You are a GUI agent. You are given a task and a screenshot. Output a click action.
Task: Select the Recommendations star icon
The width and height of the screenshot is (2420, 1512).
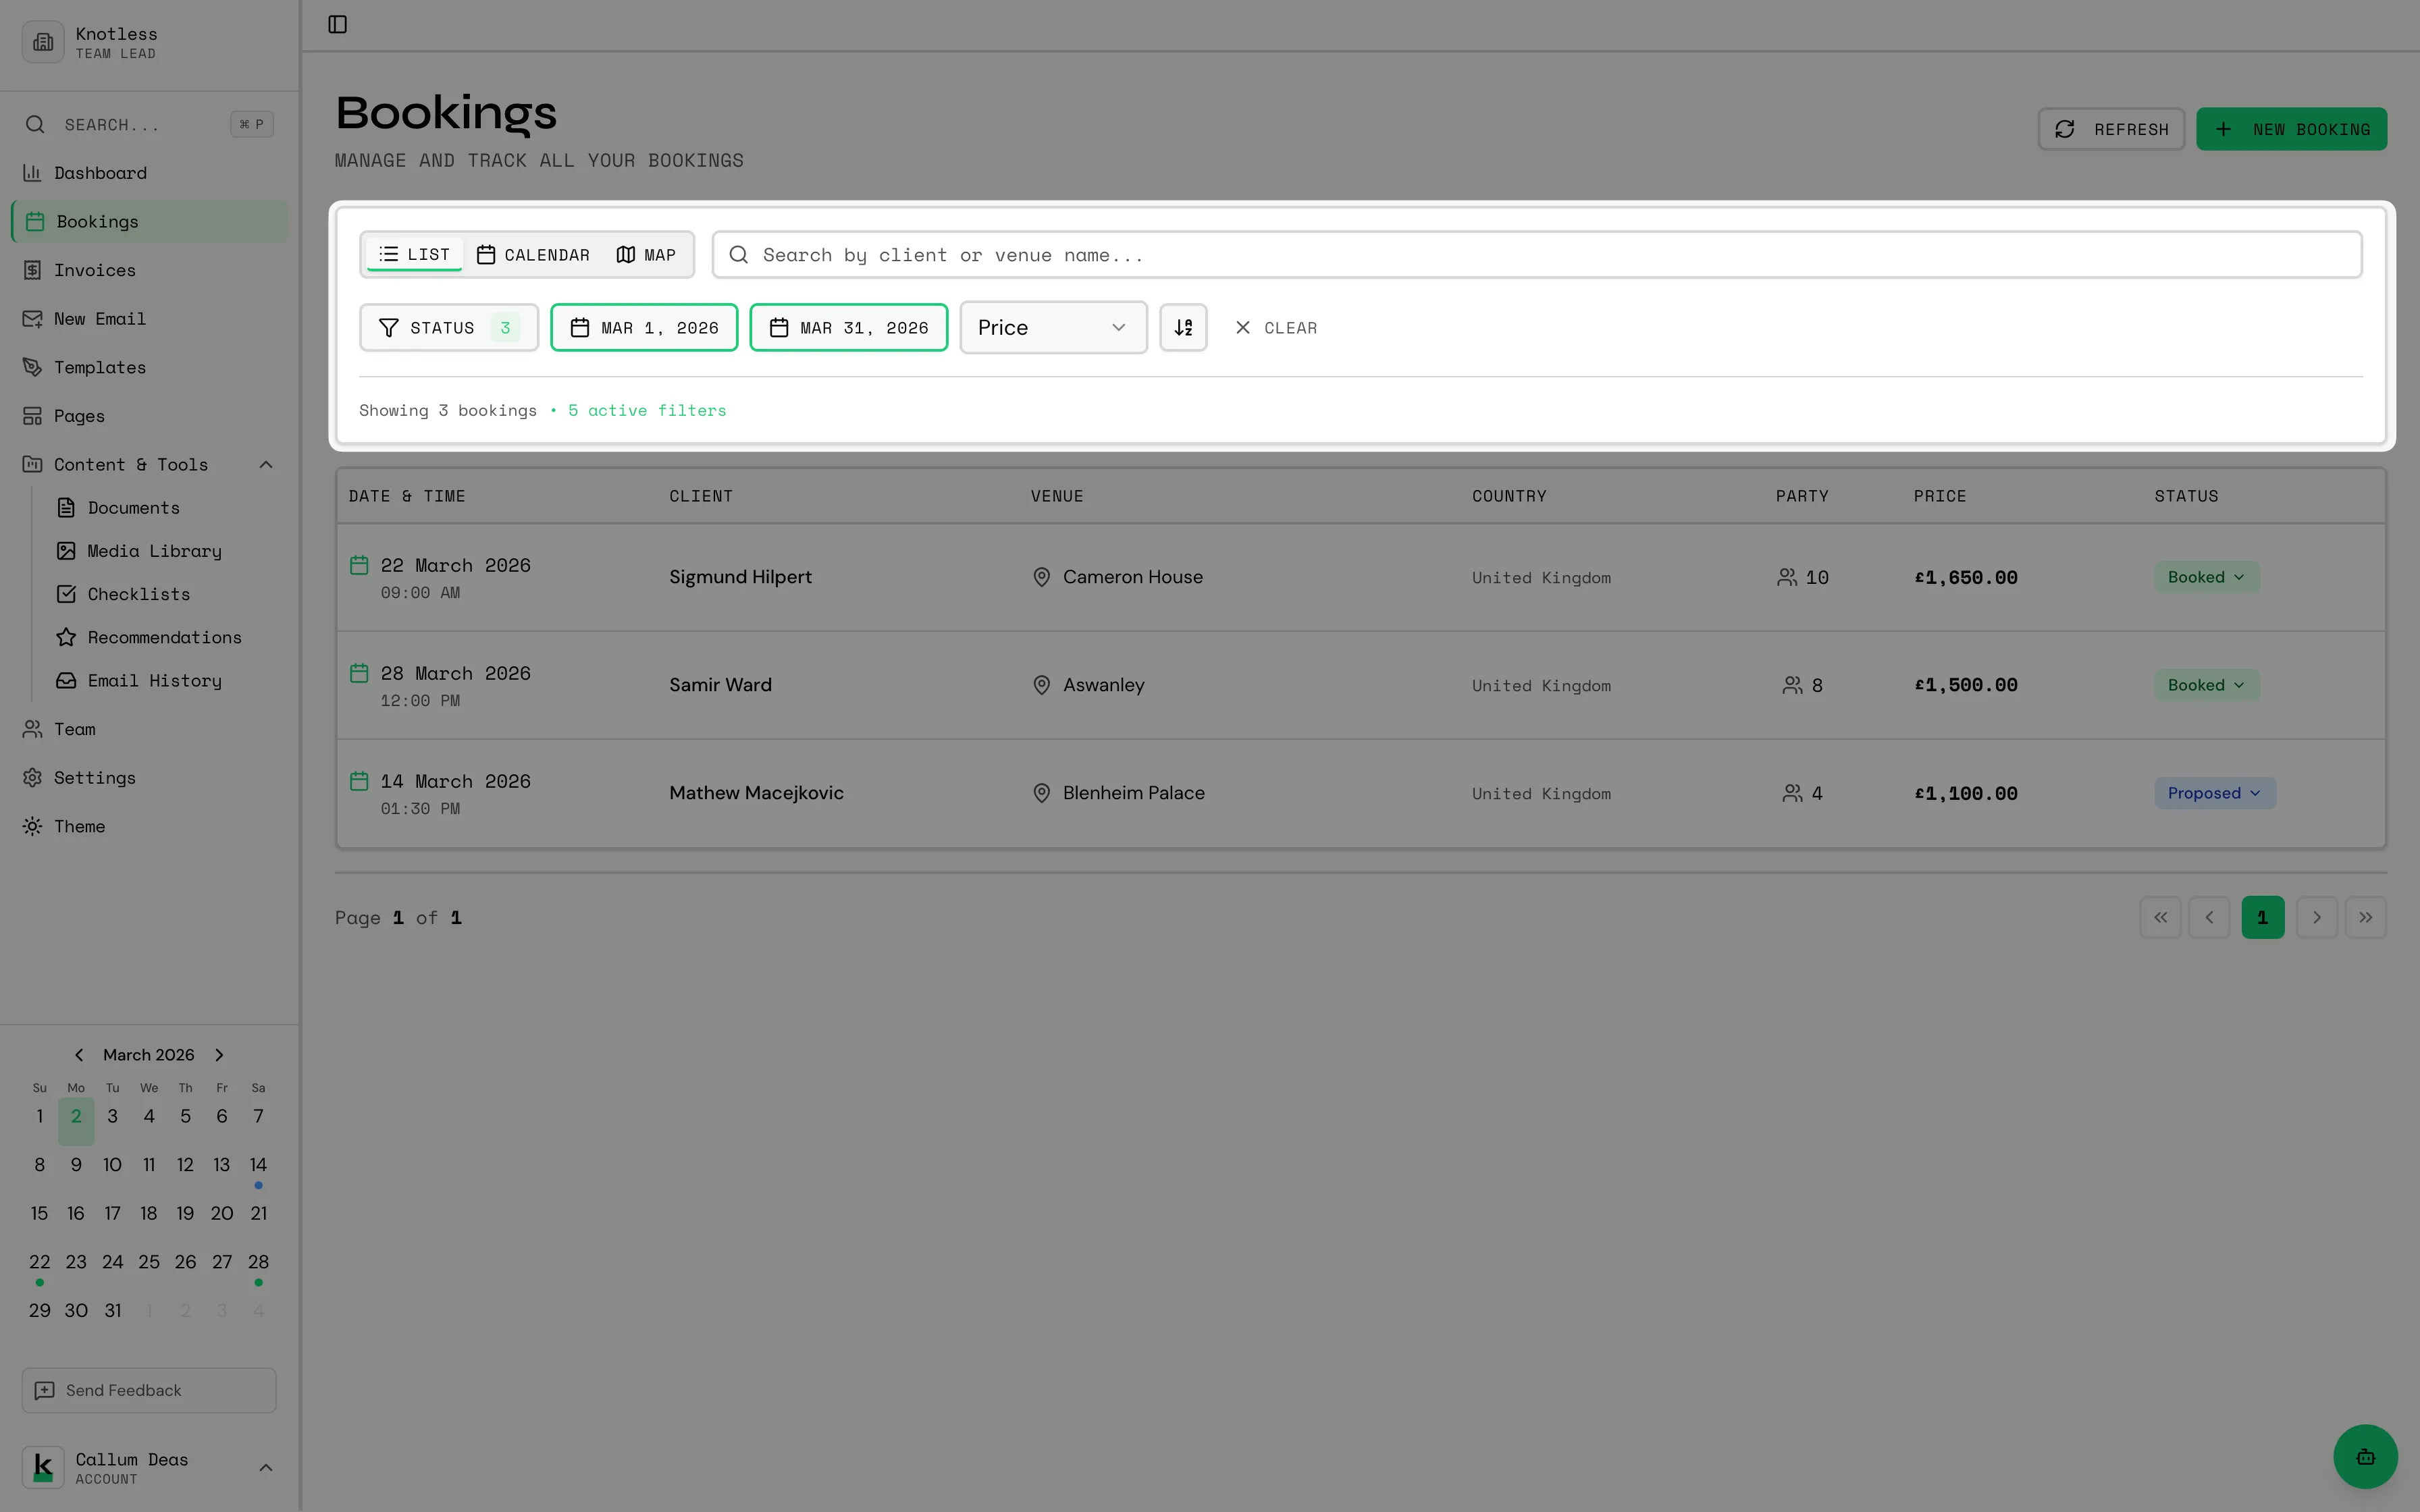point(66,637)
